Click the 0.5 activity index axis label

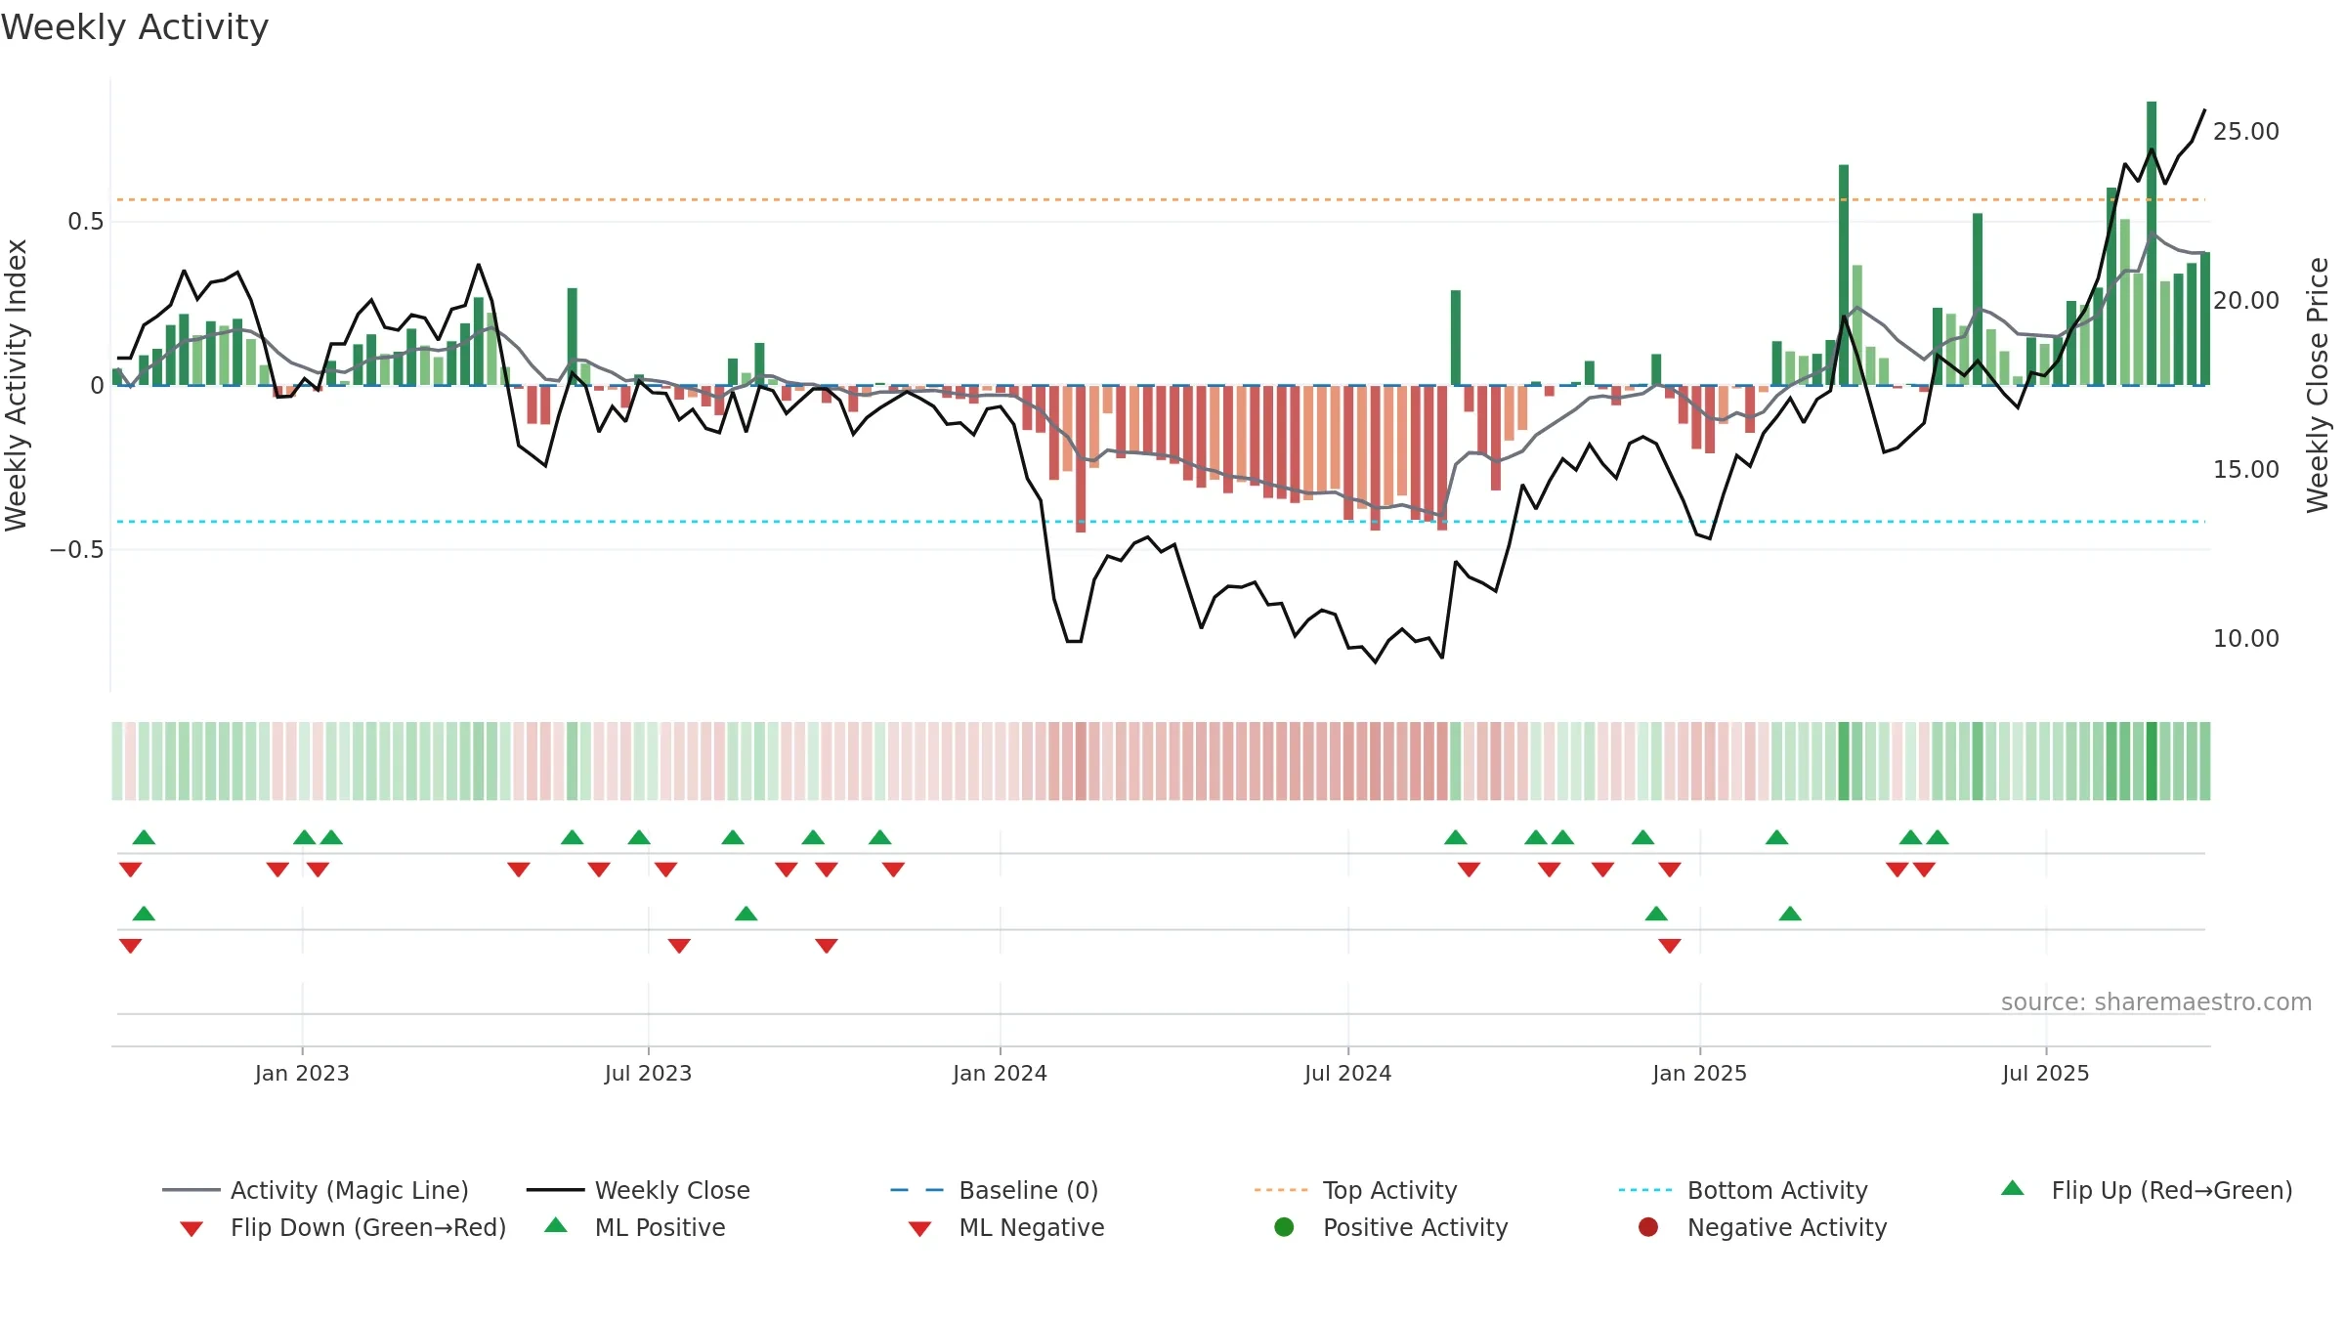point(85,222)
